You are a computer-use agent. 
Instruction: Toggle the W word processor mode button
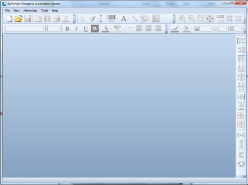coord(95,29)
